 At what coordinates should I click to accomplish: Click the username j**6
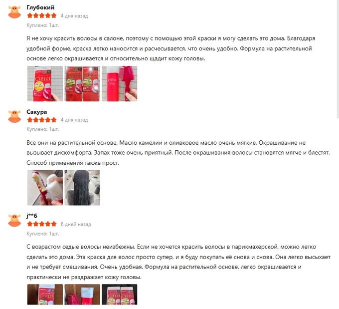32,216
